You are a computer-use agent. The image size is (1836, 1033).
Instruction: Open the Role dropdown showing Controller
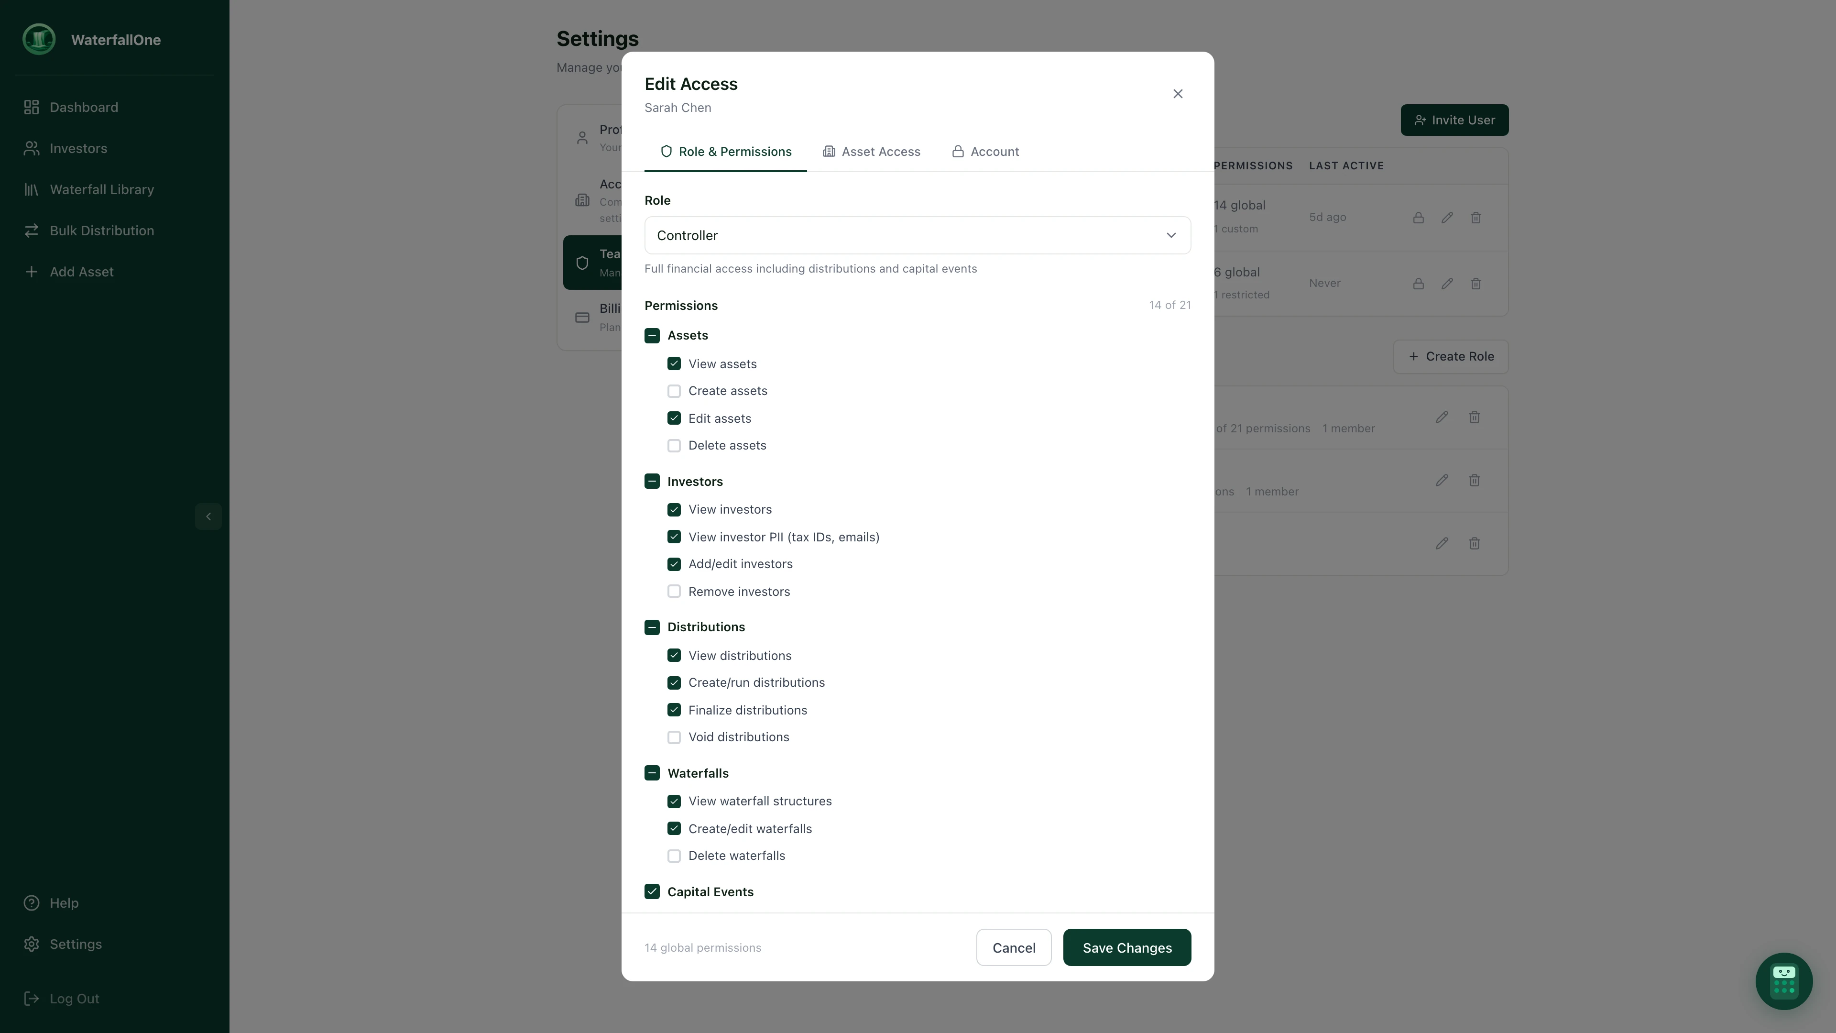click(x=917, y=235)
